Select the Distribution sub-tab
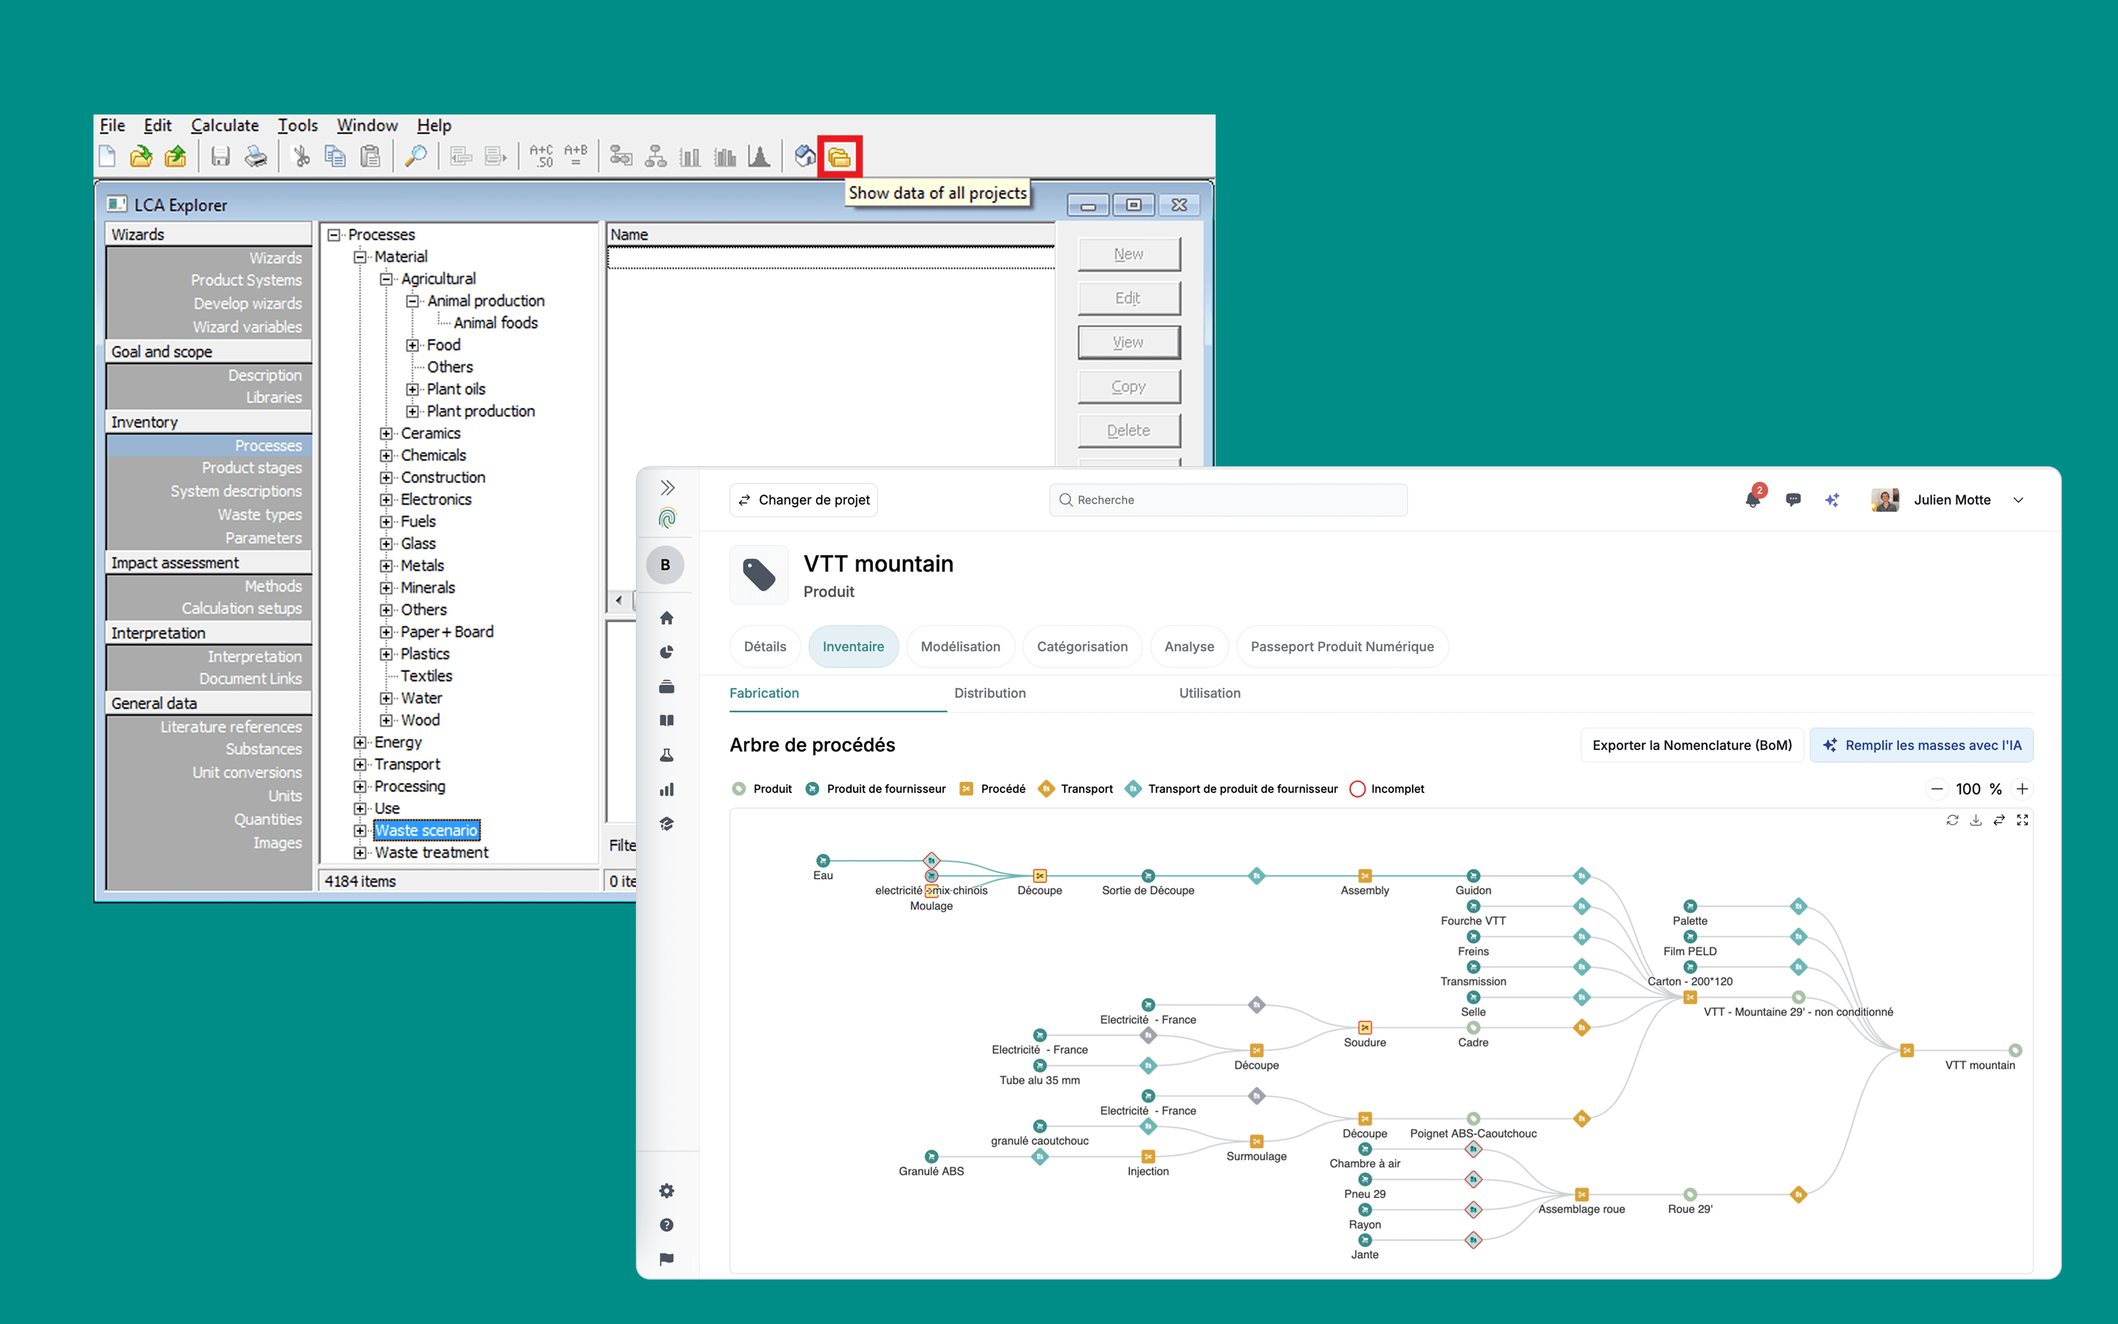Screen dimensions: 2118x1324 click(x=990, y=692)
